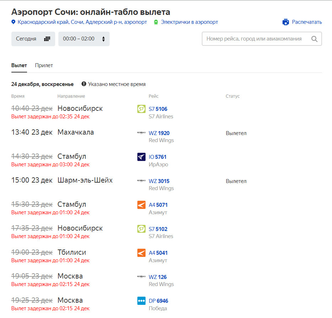Open the Электрички в аэропорт link
The height and width of the screenshot is (318, 332).
(189, 22)
